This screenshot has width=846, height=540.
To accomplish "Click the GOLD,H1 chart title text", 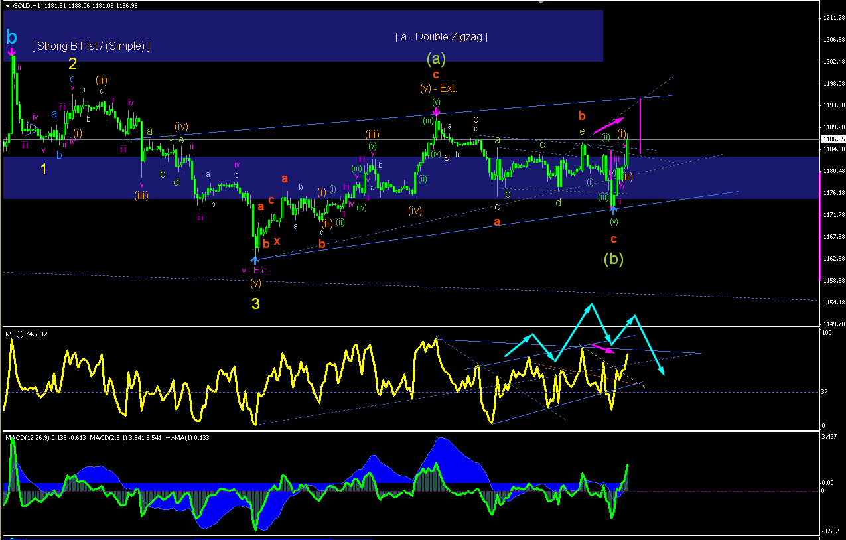I will [25, 5].
